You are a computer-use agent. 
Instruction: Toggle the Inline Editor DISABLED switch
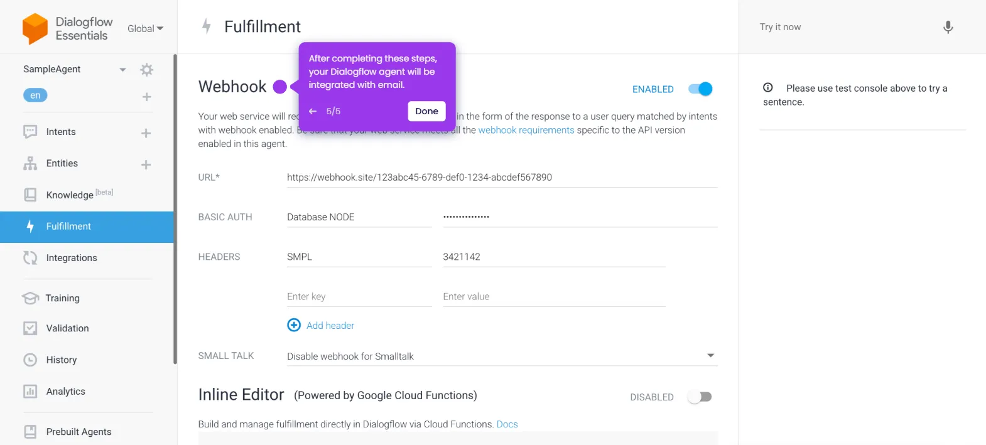tap(700, 397)
